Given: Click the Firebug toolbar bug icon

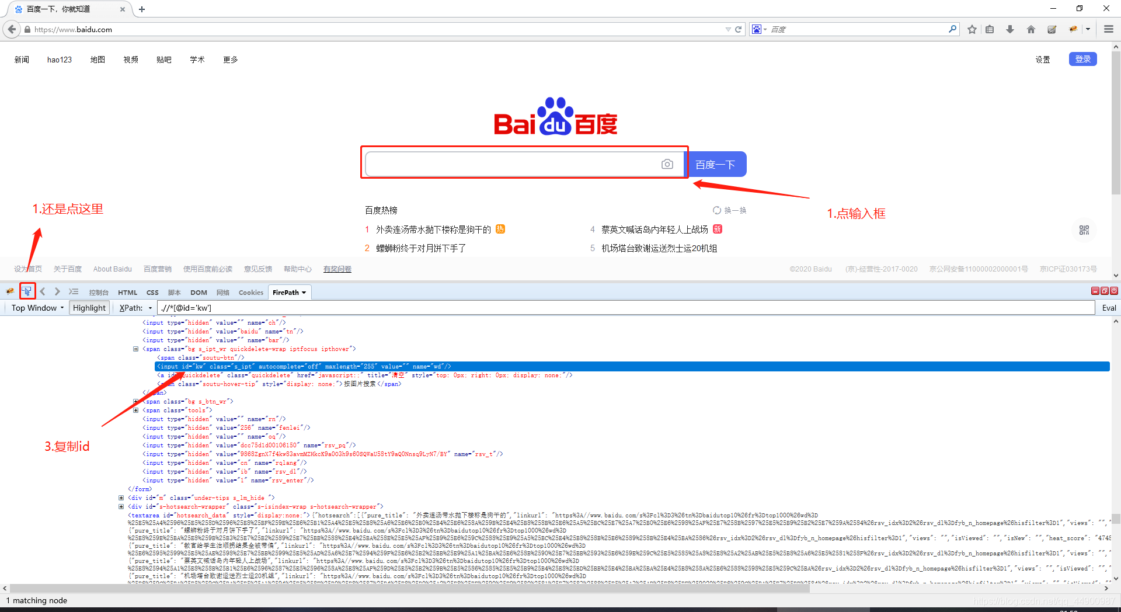Looking at the screenshot, I should [1073, 29].
